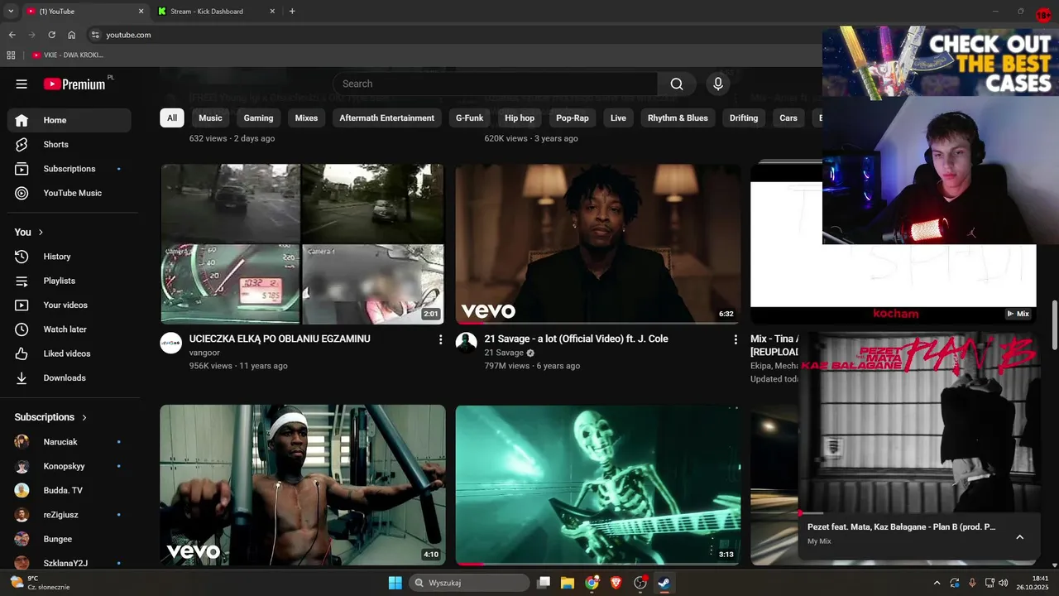1059x596 pixels.
Task: Open Konopskyy subscription channel
Action: pos(69,466)
